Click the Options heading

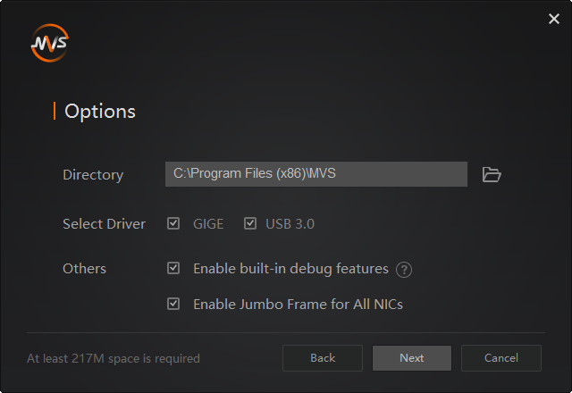pos(100,112)
